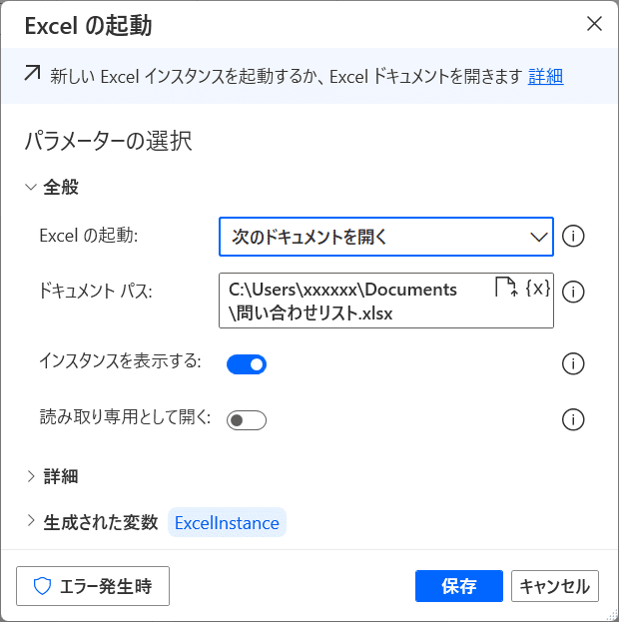The width and height of the screenshot is (619, 622).
Task: Show info for Excel の起動 dropdown
Action: click(x=573, y=236)
